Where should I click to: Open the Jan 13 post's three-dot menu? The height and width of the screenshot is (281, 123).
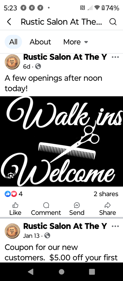tap(115, 226)
